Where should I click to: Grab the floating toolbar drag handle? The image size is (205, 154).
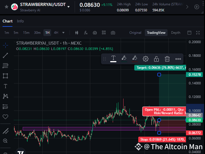104,59
